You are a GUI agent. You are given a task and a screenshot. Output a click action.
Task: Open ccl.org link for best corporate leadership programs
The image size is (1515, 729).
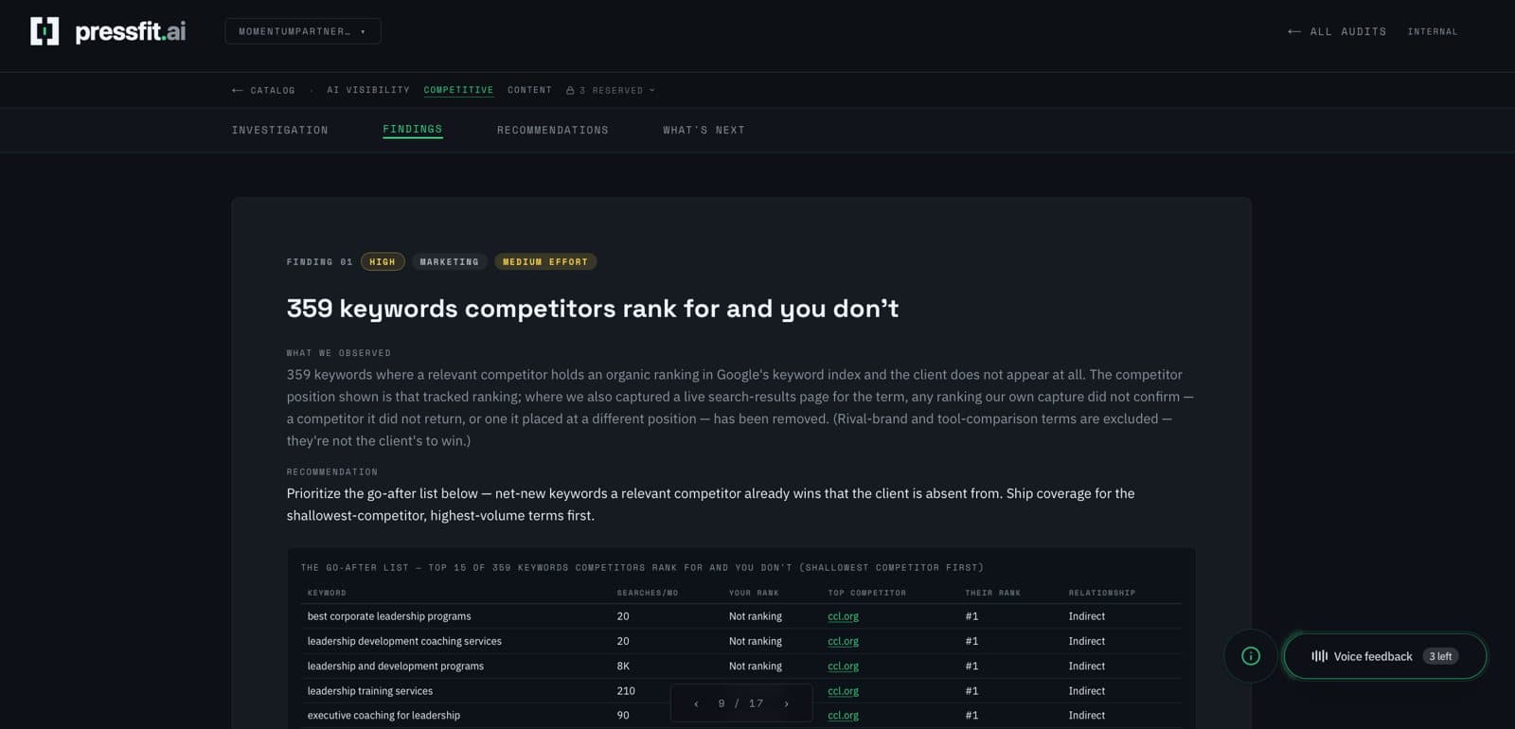tap(843, 616)
